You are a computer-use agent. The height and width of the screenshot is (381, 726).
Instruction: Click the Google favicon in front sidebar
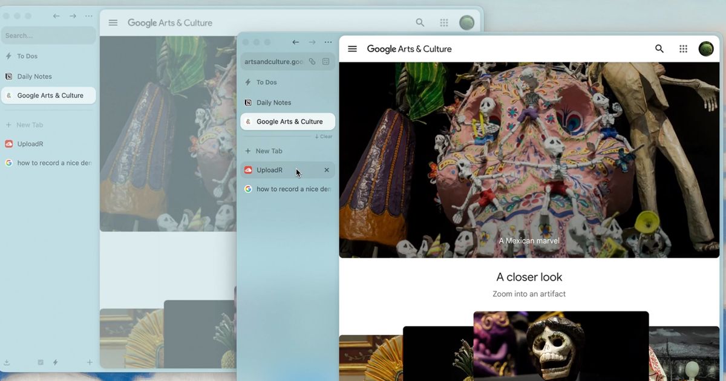[x=248, y=189]
